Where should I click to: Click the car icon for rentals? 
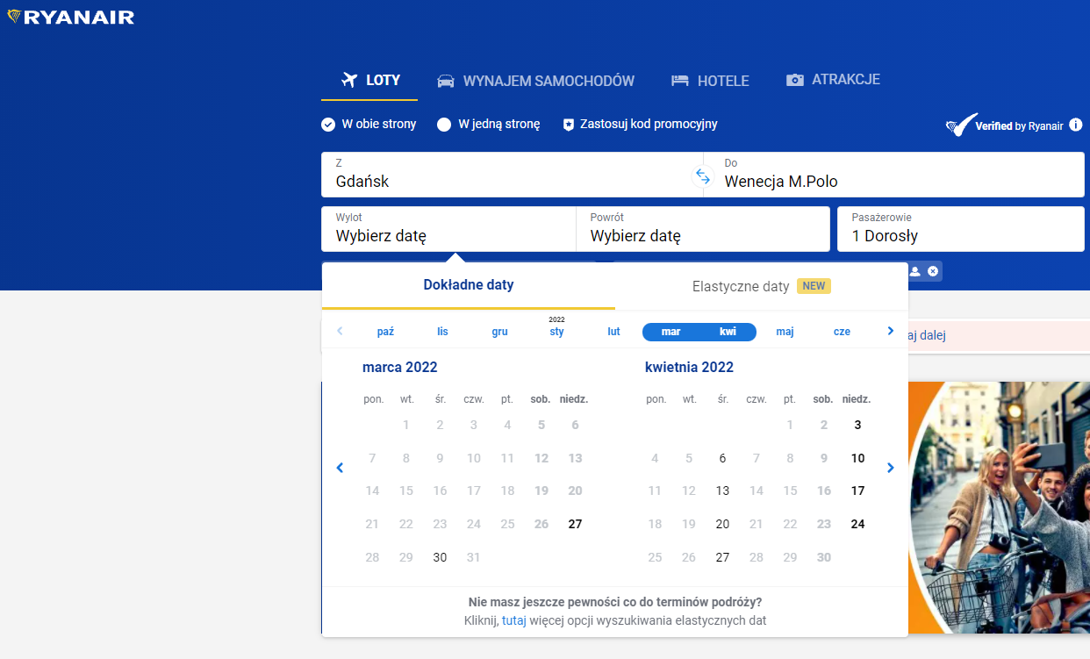tap(446, 81)
